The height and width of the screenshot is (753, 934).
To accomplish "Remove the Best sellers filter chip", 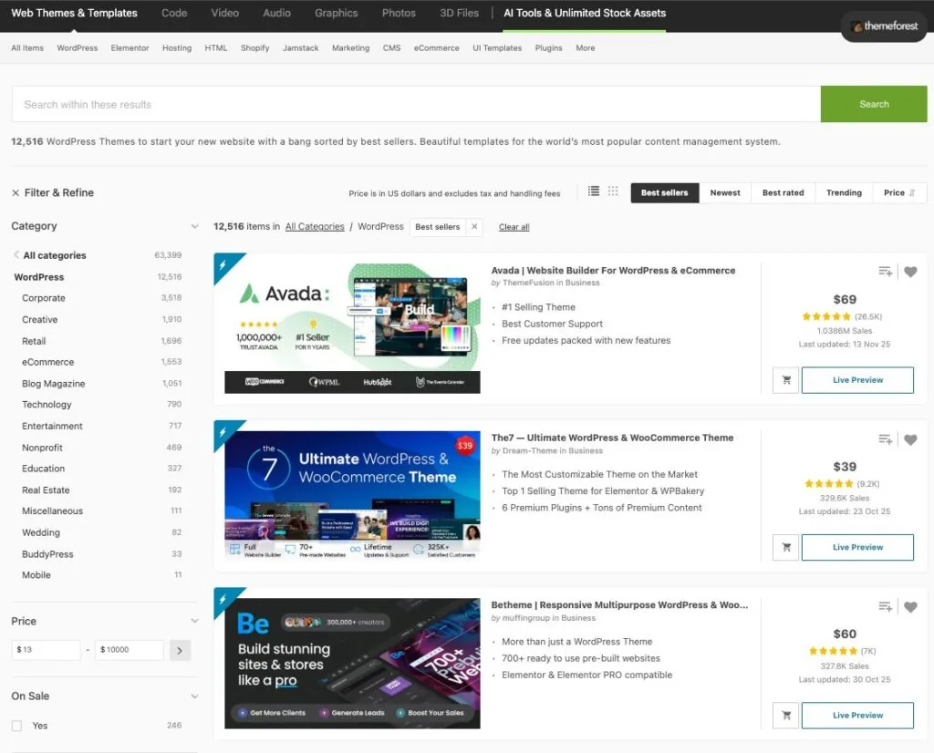I will click(x=472, y=226).
